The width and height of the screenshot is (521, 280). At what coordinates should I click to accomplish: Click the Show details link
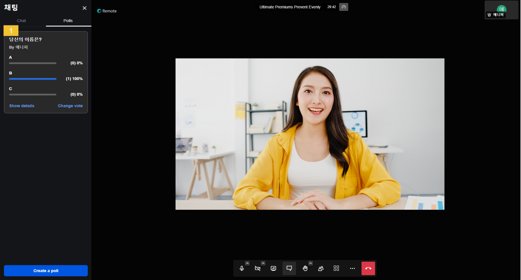22,106
